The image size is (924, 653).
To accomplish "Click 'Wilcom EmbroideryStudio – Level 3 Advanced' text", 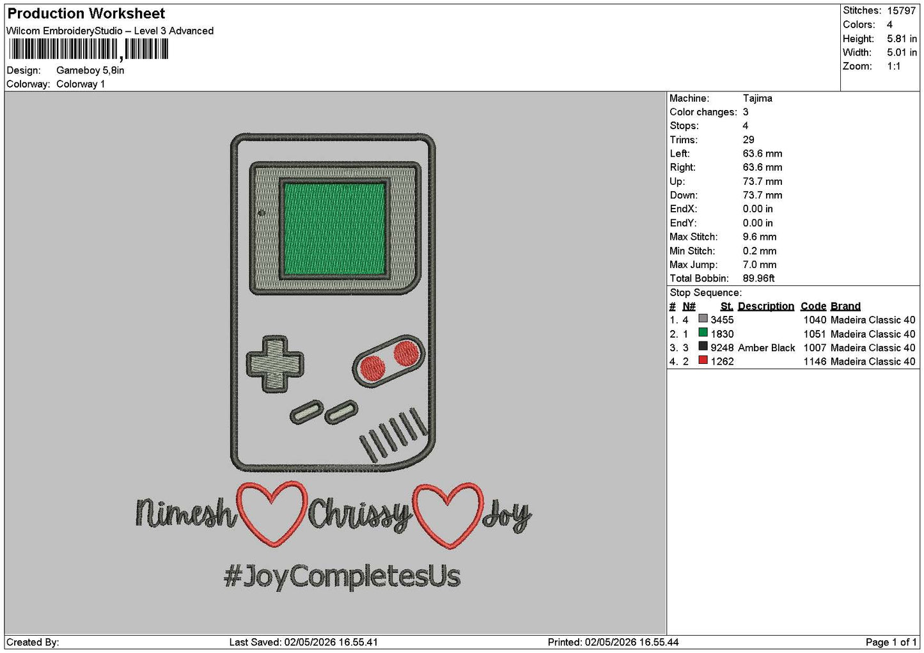I will coord(110,31).
